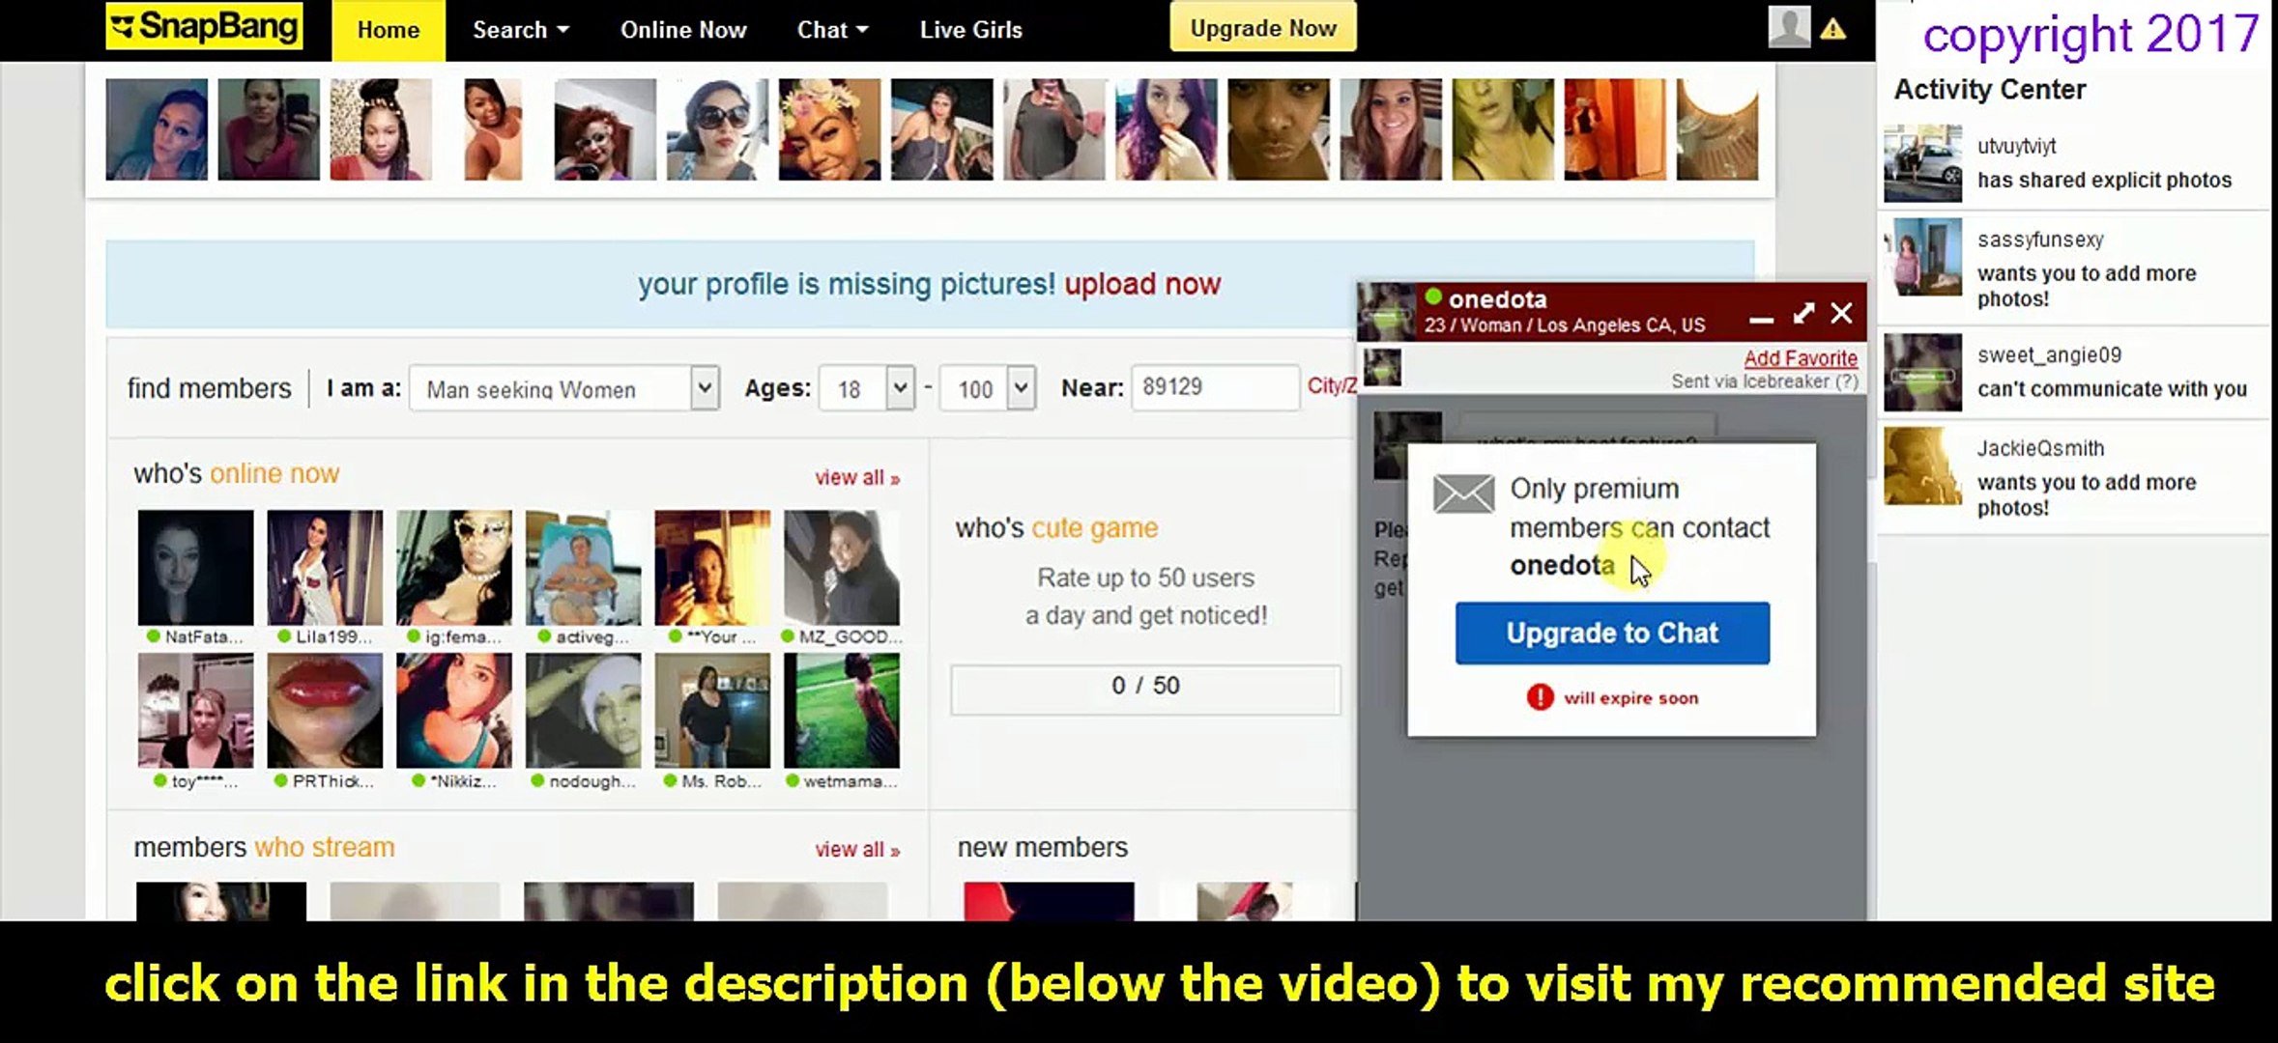Screen dimensions: 2278x1043
Task: Click the yellow warning triangle icon
Action: 1832,29
